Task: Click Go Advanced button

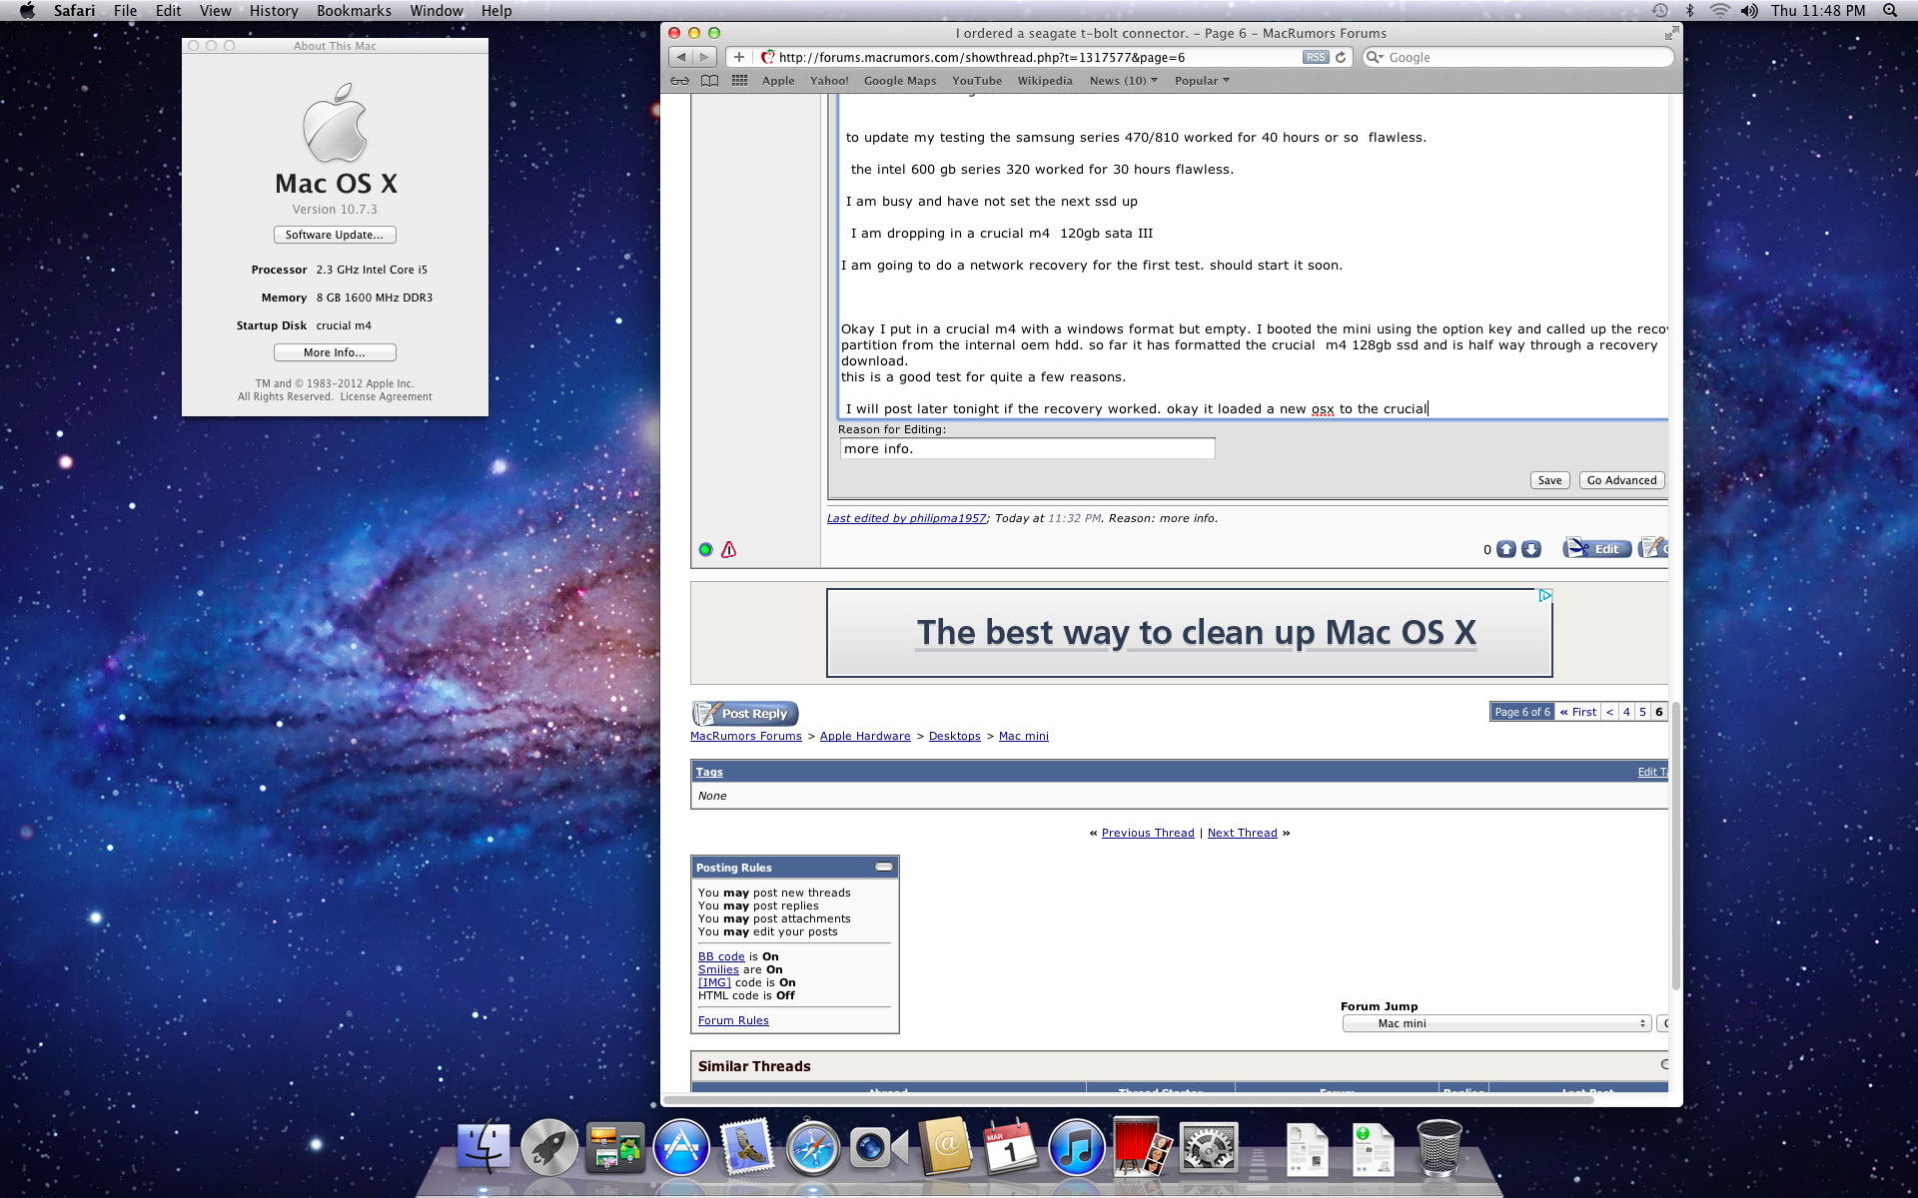Action: tap(1621, 480)
